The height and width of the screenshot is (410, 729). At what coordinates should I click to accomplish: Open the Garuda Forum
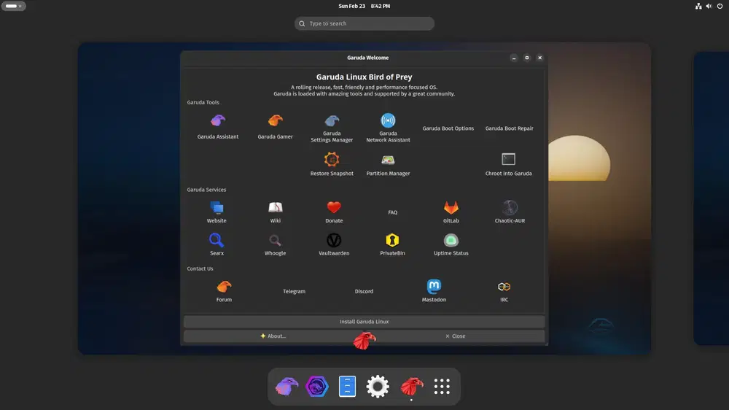click(x=224, y=291)
